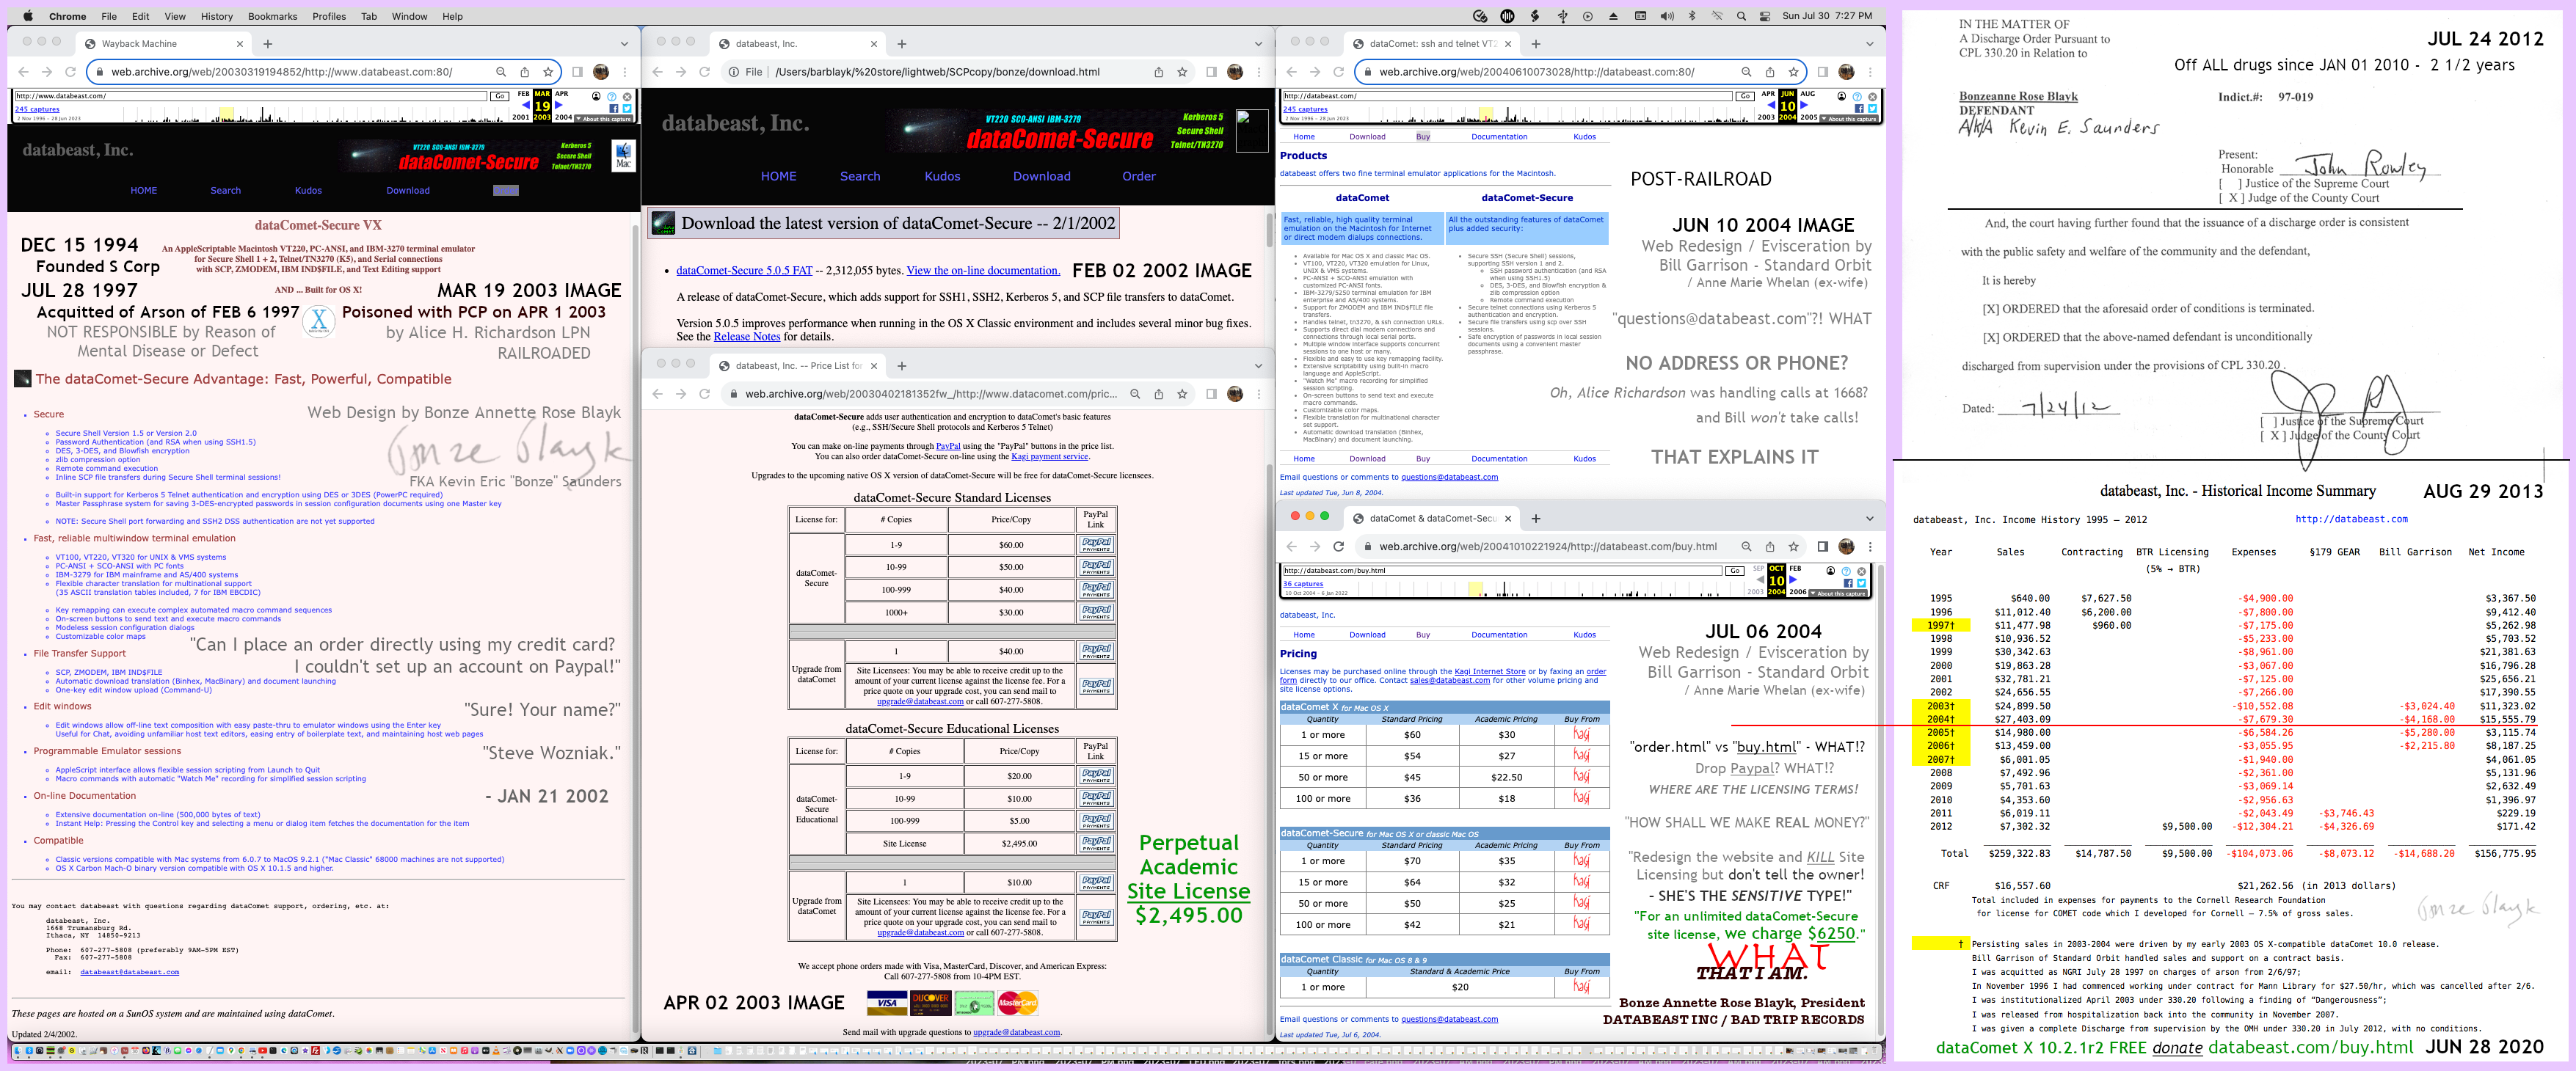This screenshot has height=1071, width=2576.
Task: Open new tab in dataComet ssh window
Action: (1536, 44)
